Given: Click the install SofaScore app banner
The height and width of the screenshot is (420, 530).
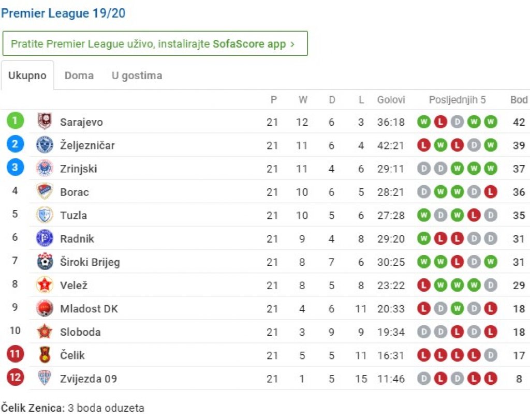Looking at the screenshot, I should [x=155, y=43].
